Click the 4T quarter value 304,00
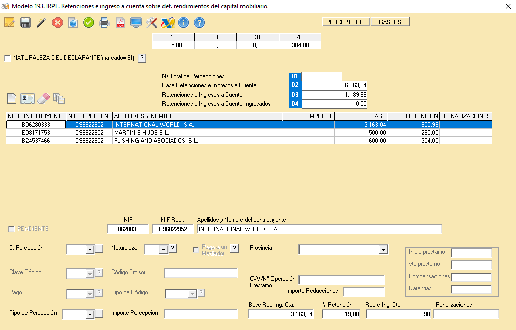 [300, 45]
